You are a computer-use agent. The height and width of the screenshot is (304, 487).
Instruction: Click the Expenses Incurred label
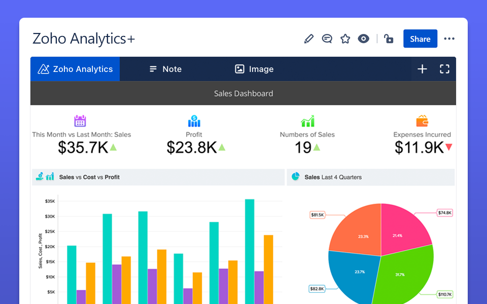pyautogui.click(x=422, y=135)
